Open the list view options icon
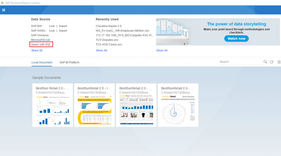The width and height of the screenshot is (281, 156). tap(279, 62)
